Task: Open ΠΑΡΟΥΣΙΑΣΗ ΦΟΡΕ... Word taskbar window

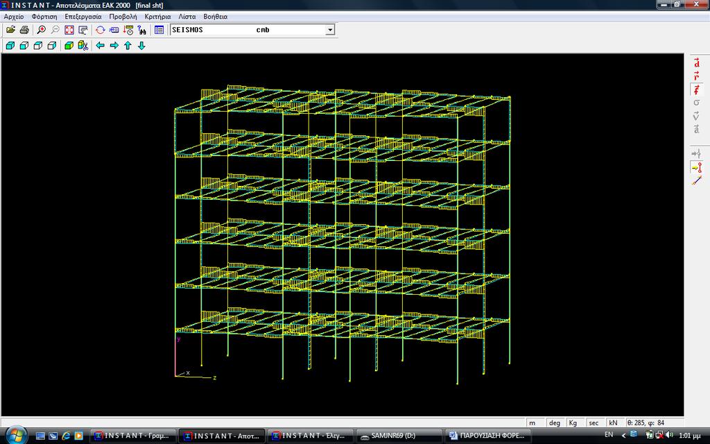Action: (487, 436)
